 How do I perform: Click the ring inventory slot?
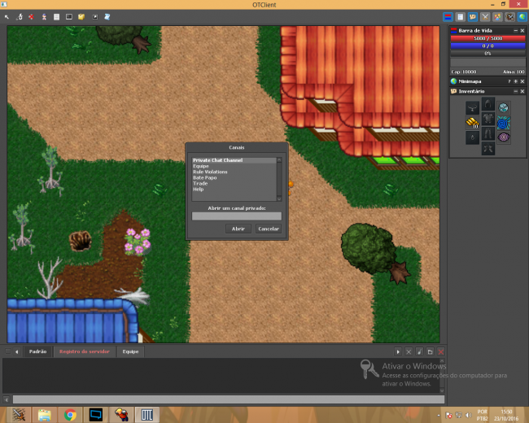point(472,137)
